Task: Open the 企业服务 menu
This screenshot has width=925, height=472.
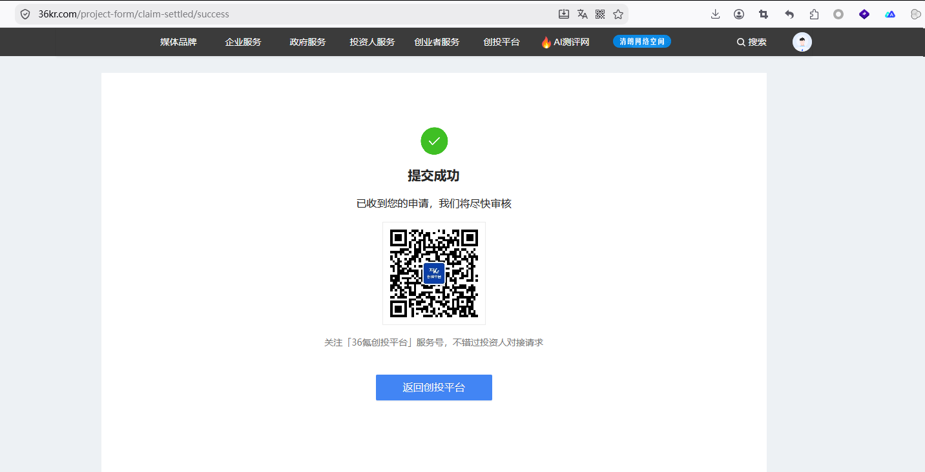Action: 243,42
